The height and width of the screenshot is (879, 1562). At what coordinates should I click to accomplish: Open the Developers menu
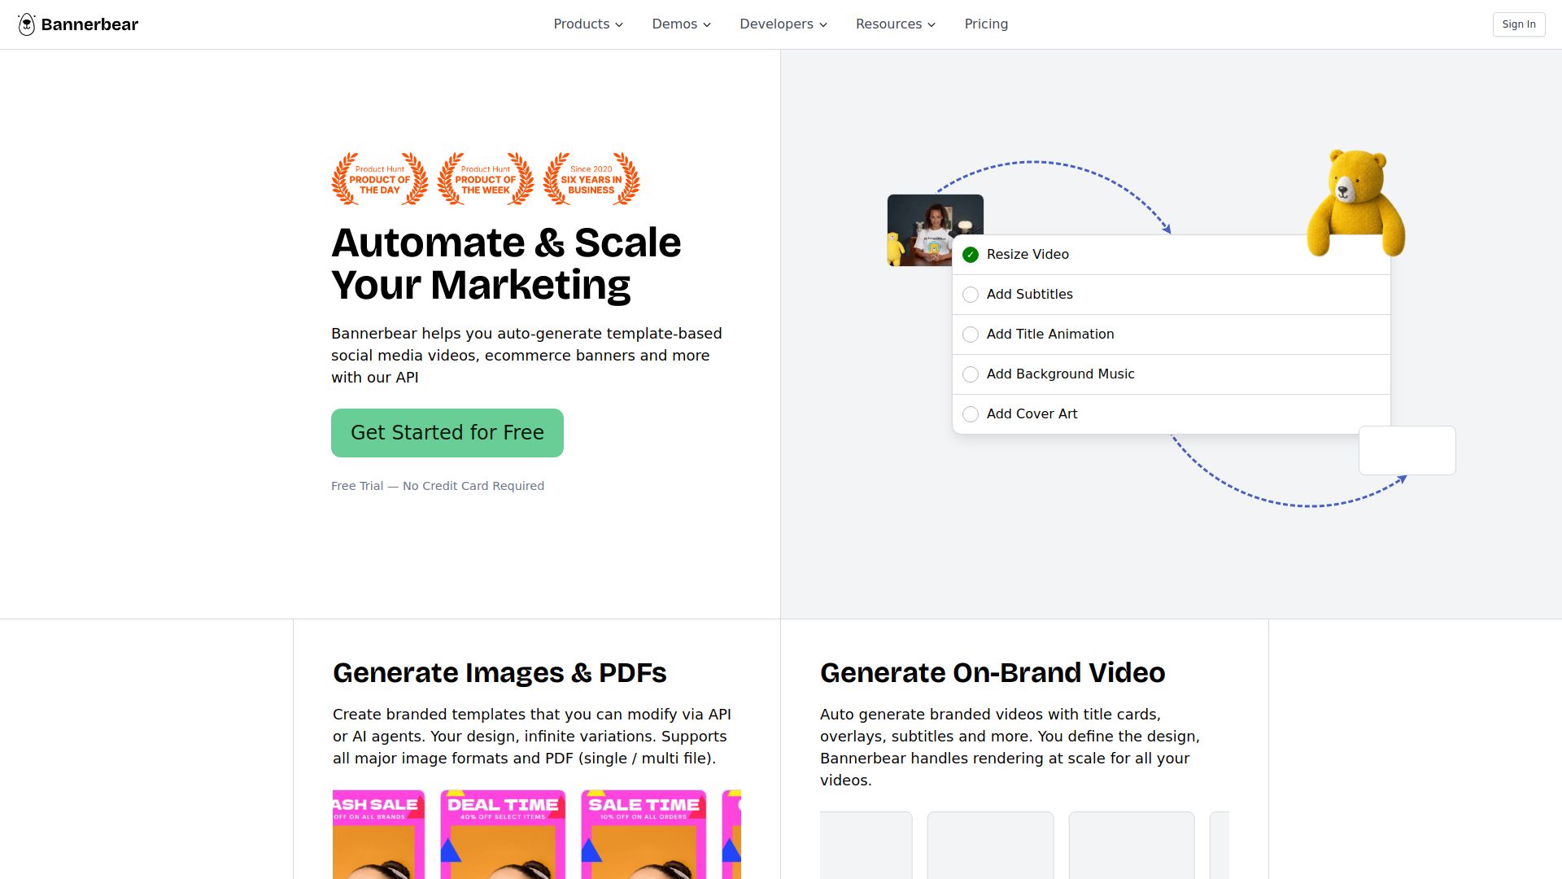click(x=783, y=24)
